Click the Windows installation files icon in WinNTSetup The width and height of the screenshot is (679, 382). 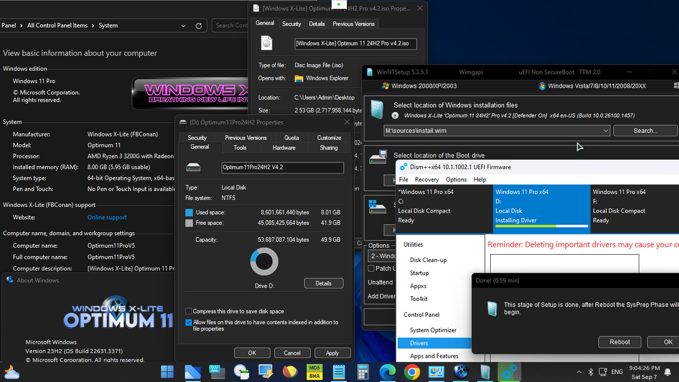click(x=377, y=109)
